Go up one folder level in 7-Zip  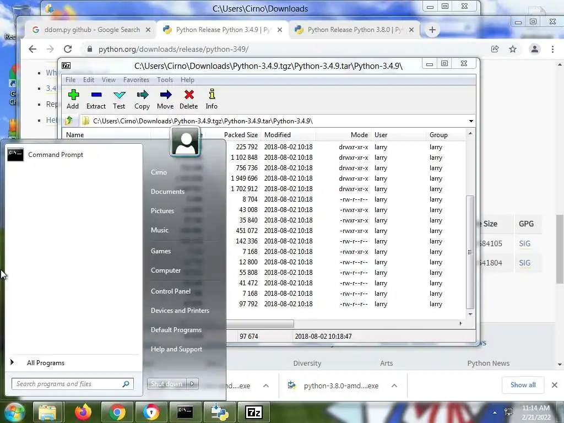click(69, 121)
